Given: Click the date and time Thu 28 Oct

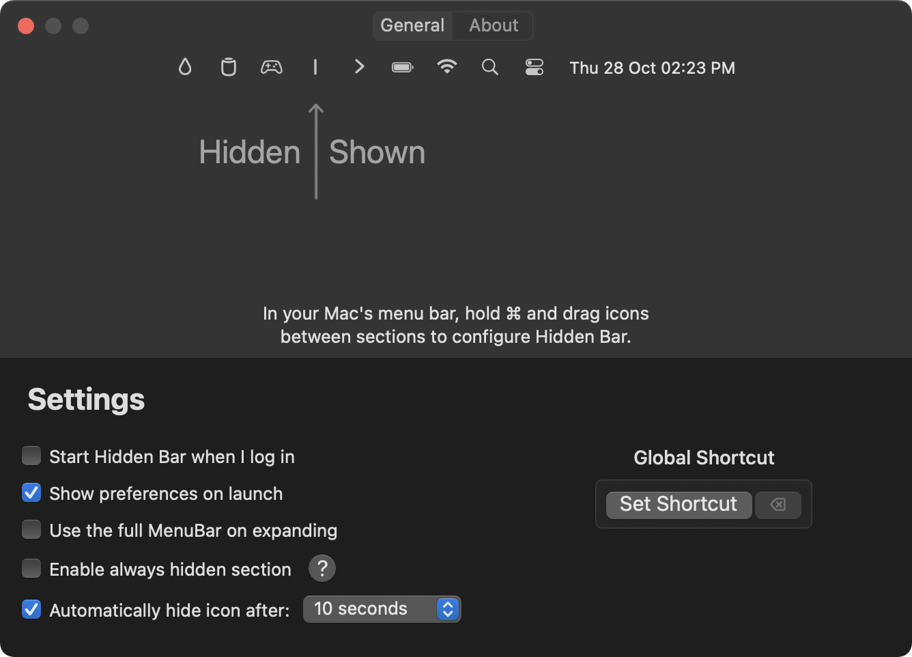Looking at the screenshot, I should point(652,68).
